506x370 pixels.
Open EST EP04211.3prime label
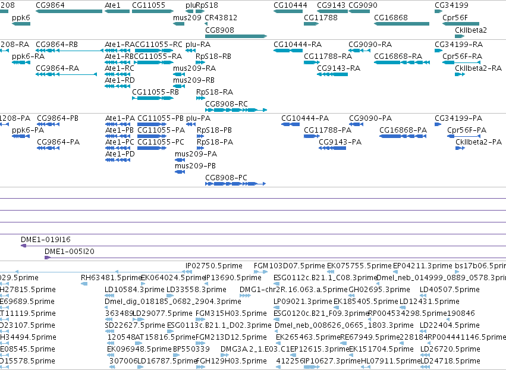click(422, 266)
